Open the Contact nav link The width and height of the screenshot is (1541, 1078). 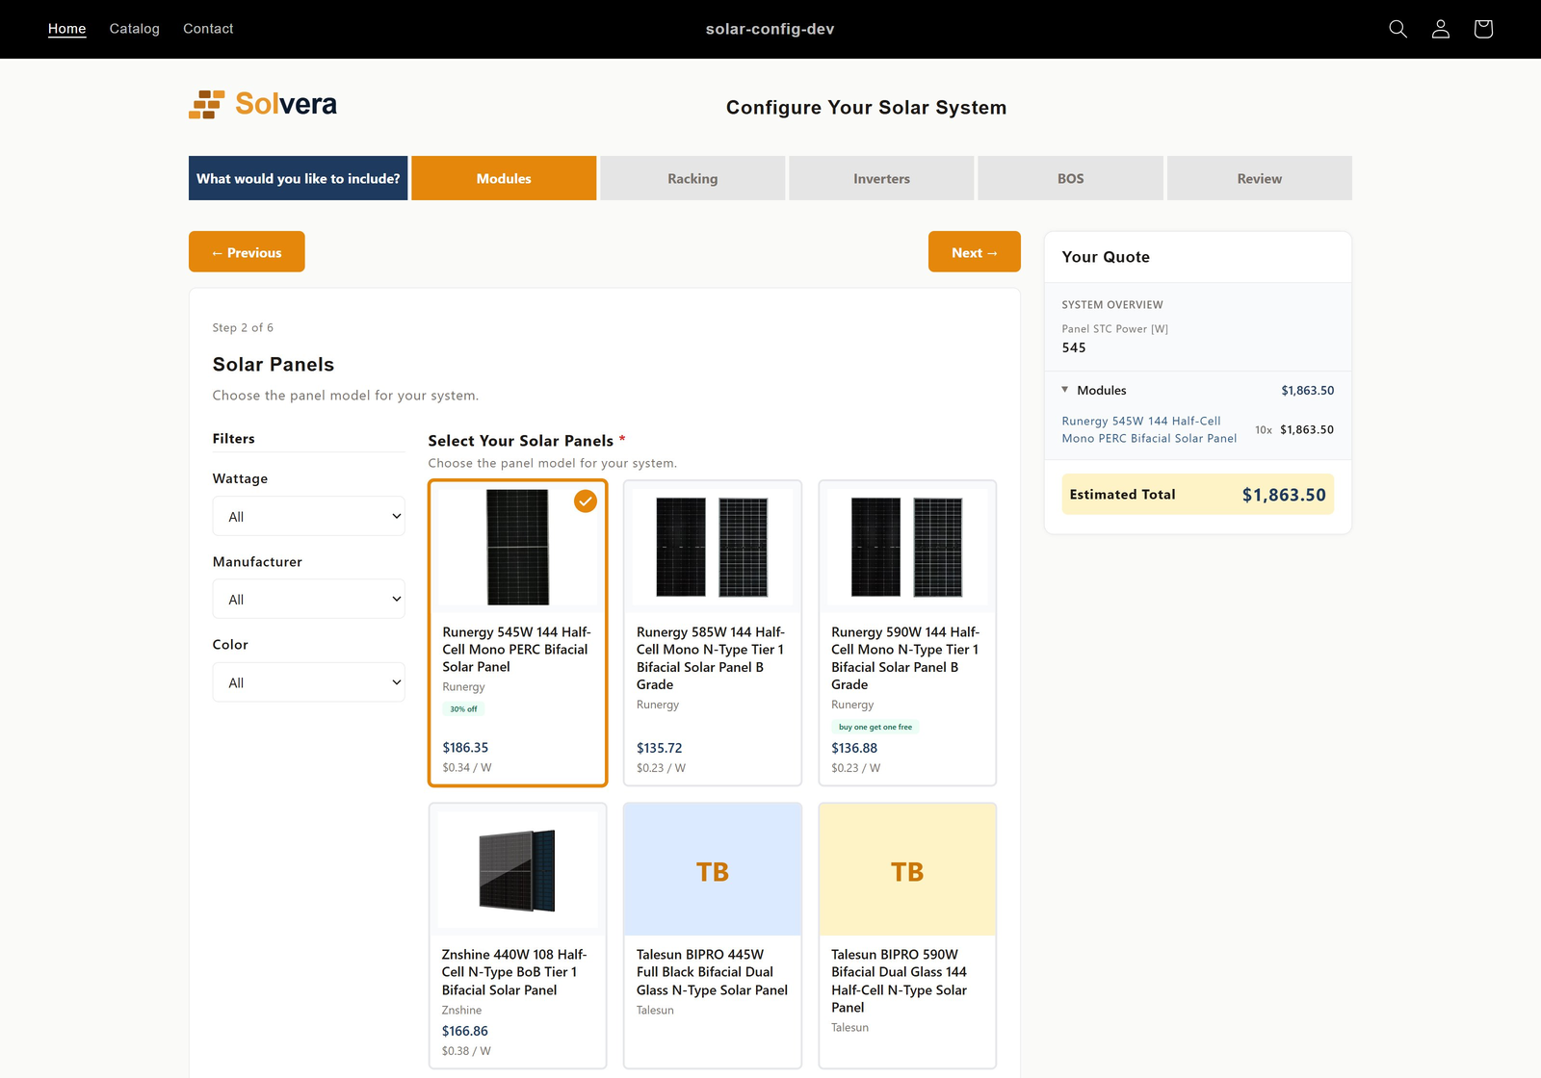coord(208,29)
